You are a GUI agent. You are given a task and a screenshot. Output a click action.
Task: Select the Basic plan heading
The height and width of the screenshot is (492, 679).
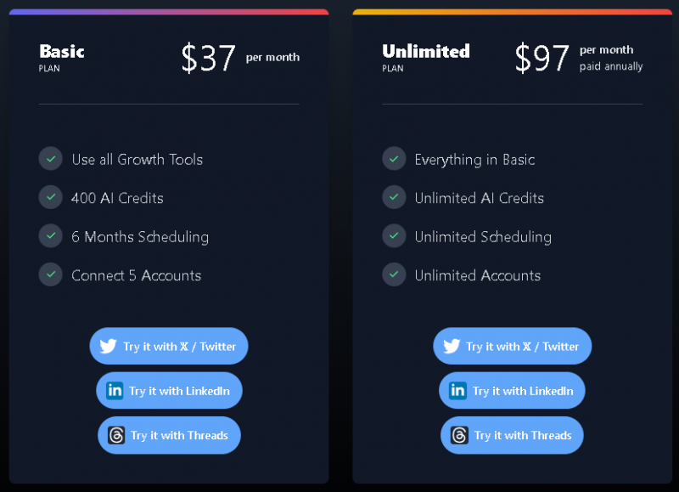pos(61,51)
